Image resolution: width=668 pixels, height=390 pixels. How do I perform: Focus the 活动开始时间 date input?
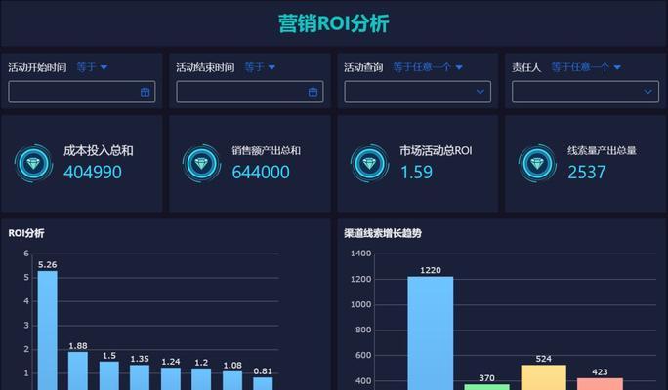[82, 92]
